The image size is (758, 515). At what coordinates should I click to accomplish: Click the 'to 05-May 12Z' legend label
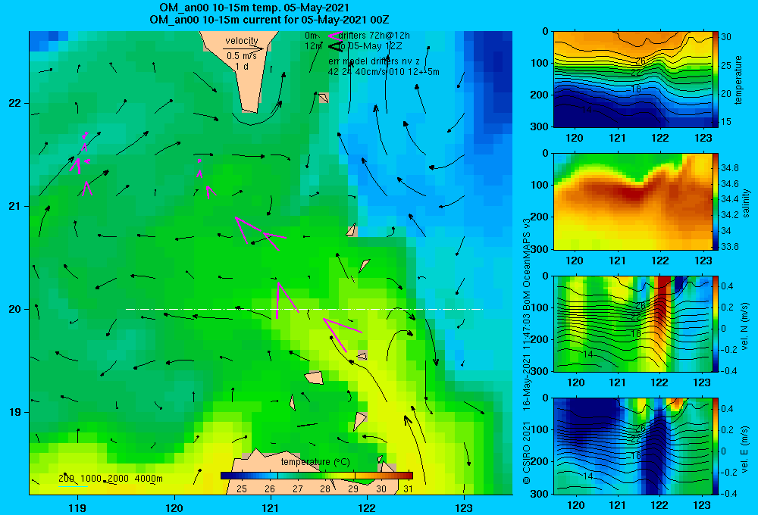pyautogui.click(x=371, y=46)
